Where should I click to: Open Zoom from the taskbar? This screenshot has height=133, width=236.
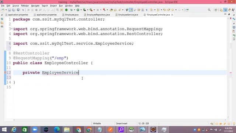point(35,130)
